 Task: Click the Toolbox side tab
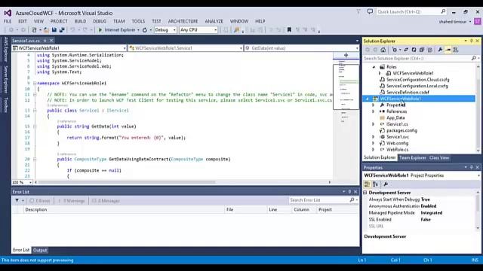tap(5, 105)
